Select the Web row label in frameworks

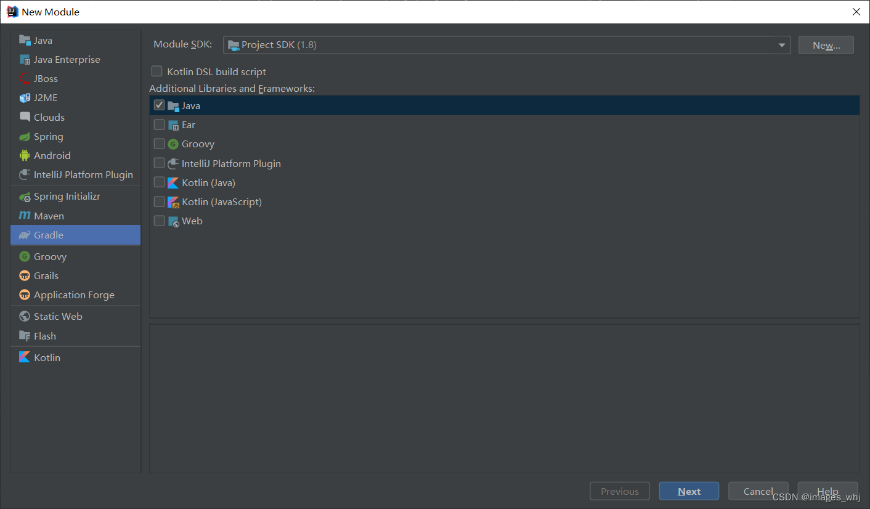(192, 221)
